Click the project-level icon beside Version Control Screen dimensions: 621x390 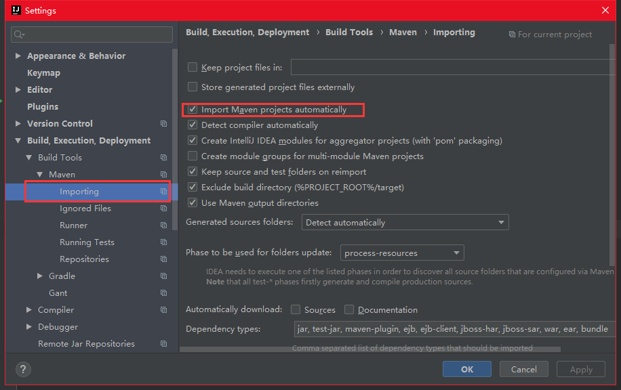163,124
